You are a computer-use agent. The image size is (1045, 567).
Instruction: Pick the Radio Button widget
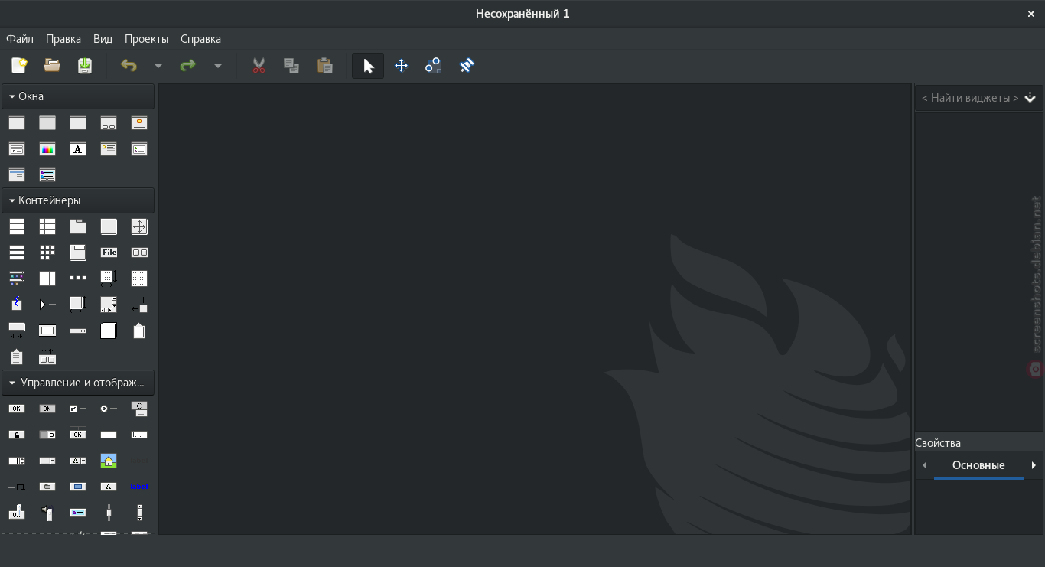[109, 409]
